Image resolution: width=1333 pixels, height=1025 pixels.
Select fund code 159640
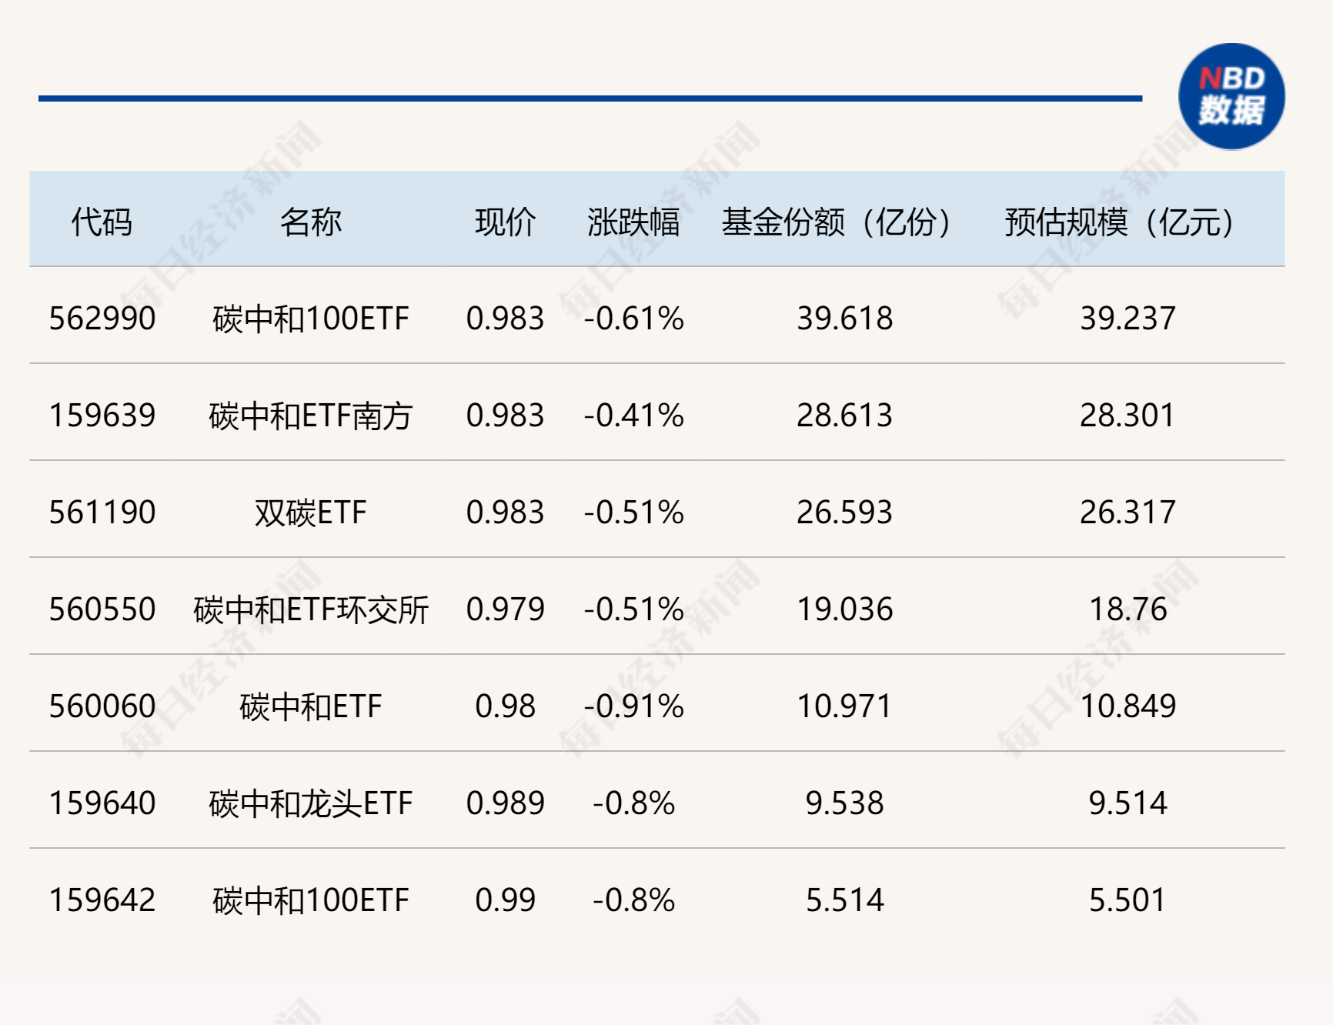[102, 803]
